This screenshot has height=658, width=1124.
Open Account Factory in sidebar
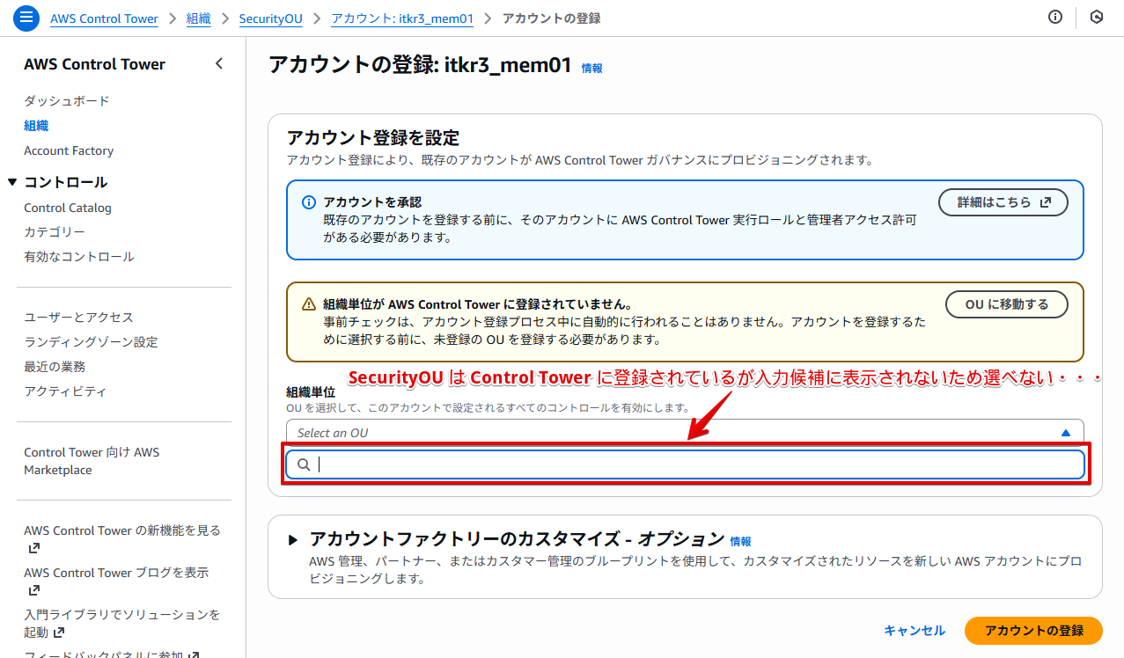pyautogui.click(x=69, y=150)
